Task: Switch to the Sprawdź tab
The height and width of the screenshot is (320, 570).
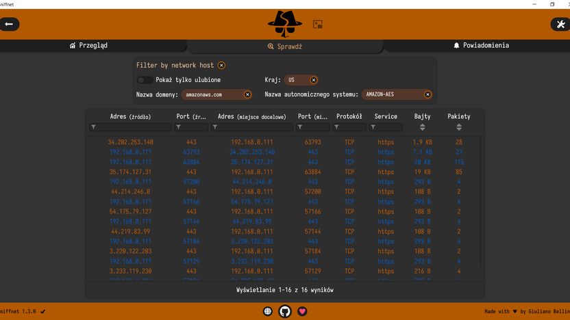Action: coord(285,46)
